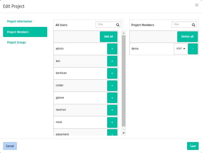
Task: Add barbican user with plus icon
Action: pyautogui.click(x=112, y=73)
